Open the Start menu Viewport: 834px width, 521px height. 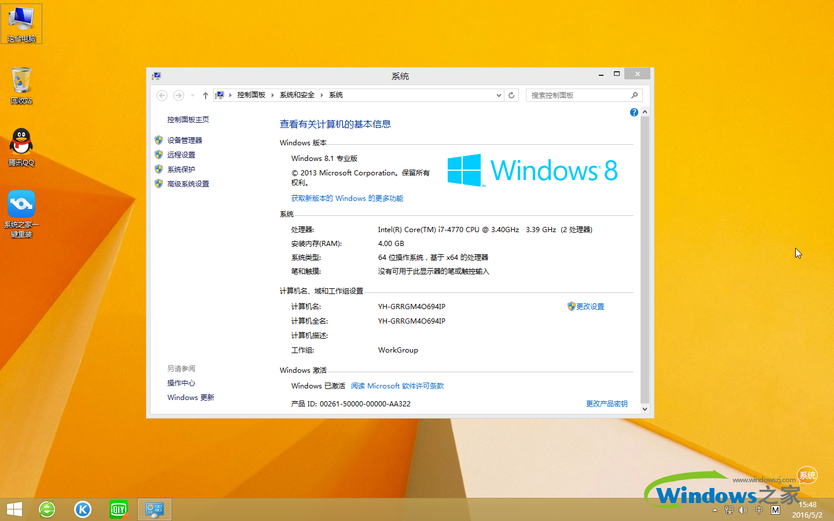click(x=13, y=509)
